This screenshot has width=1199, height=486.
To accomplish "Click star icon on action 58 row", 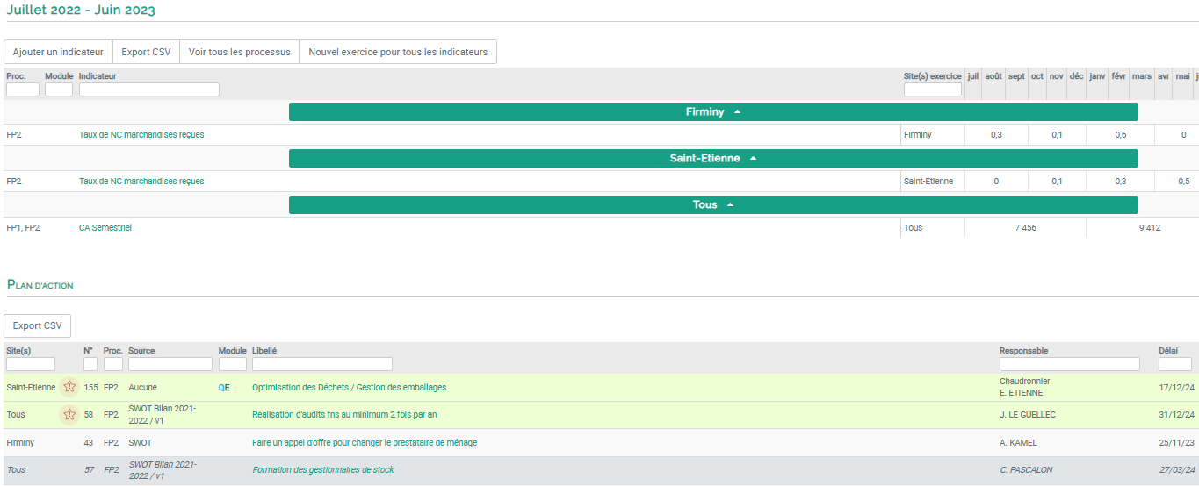I will pos(69,414).
